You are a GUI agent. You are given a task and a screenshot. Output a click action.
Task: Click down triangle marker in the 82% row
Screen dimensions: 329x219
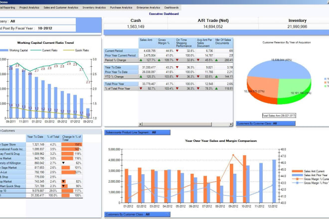coord(63,182)
